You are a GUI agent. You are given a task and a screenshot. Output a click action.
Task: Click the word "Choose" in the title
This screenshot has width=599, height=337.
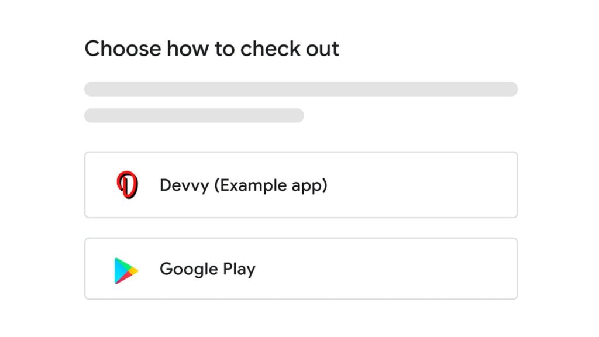(x=123, y=49)
